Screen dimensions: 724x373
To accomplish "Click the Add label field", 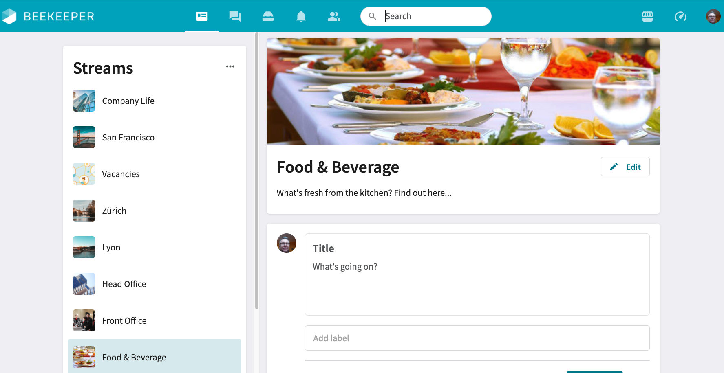I will pos(477,338).
